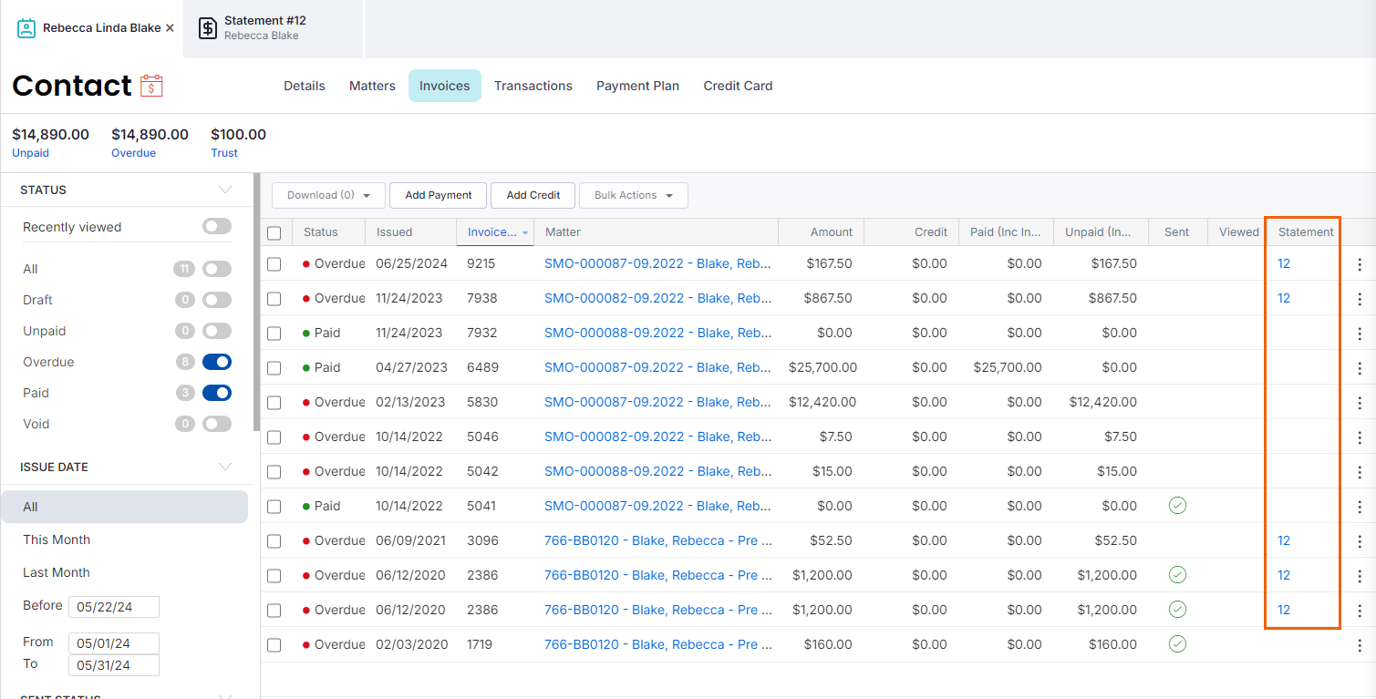1376x699 pixels.
Task: Open the Download (0) dropdown
Action: pyautogui.click(x=328, y=195)
